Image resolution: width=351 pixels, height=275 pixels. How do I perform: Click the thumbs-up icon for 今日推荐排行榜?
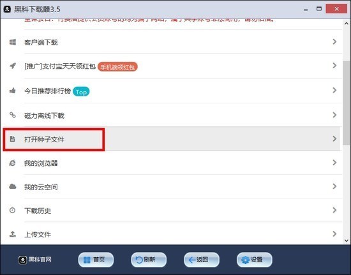13,91
